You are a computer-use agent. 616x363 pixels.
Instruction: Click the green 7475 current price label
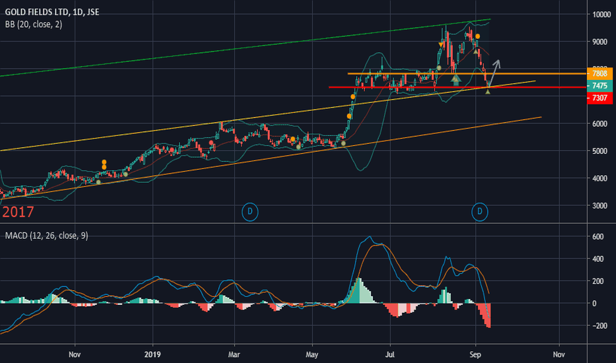pyautogui.click(x=599, y=86)
